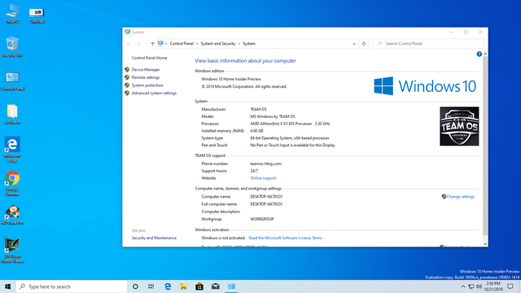Open 3D Vision Photo Viewer shortcut
Image resolution: width=521 pixels, height=293 pixels.
point(12,251)
